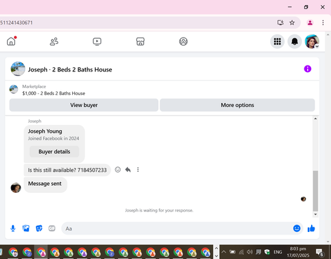
Task: Bookmark this page with the star icon
Action: 292,22
